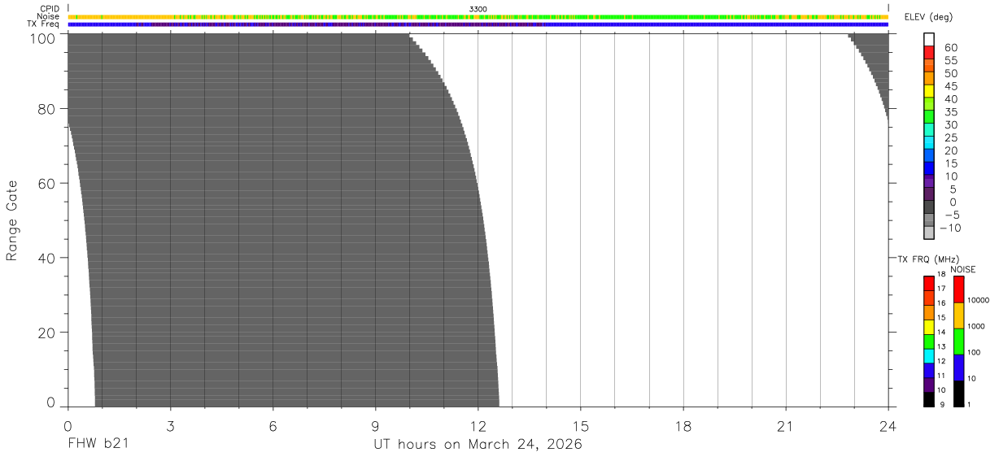Pick the blue ELEV swatch between 20 and 15

pyautogui.click(x=929, y=155)
